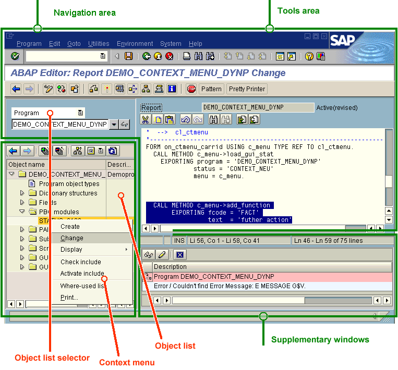Click the Pattern button
This screenshot has width=398, height=370.
pos(211,89)
